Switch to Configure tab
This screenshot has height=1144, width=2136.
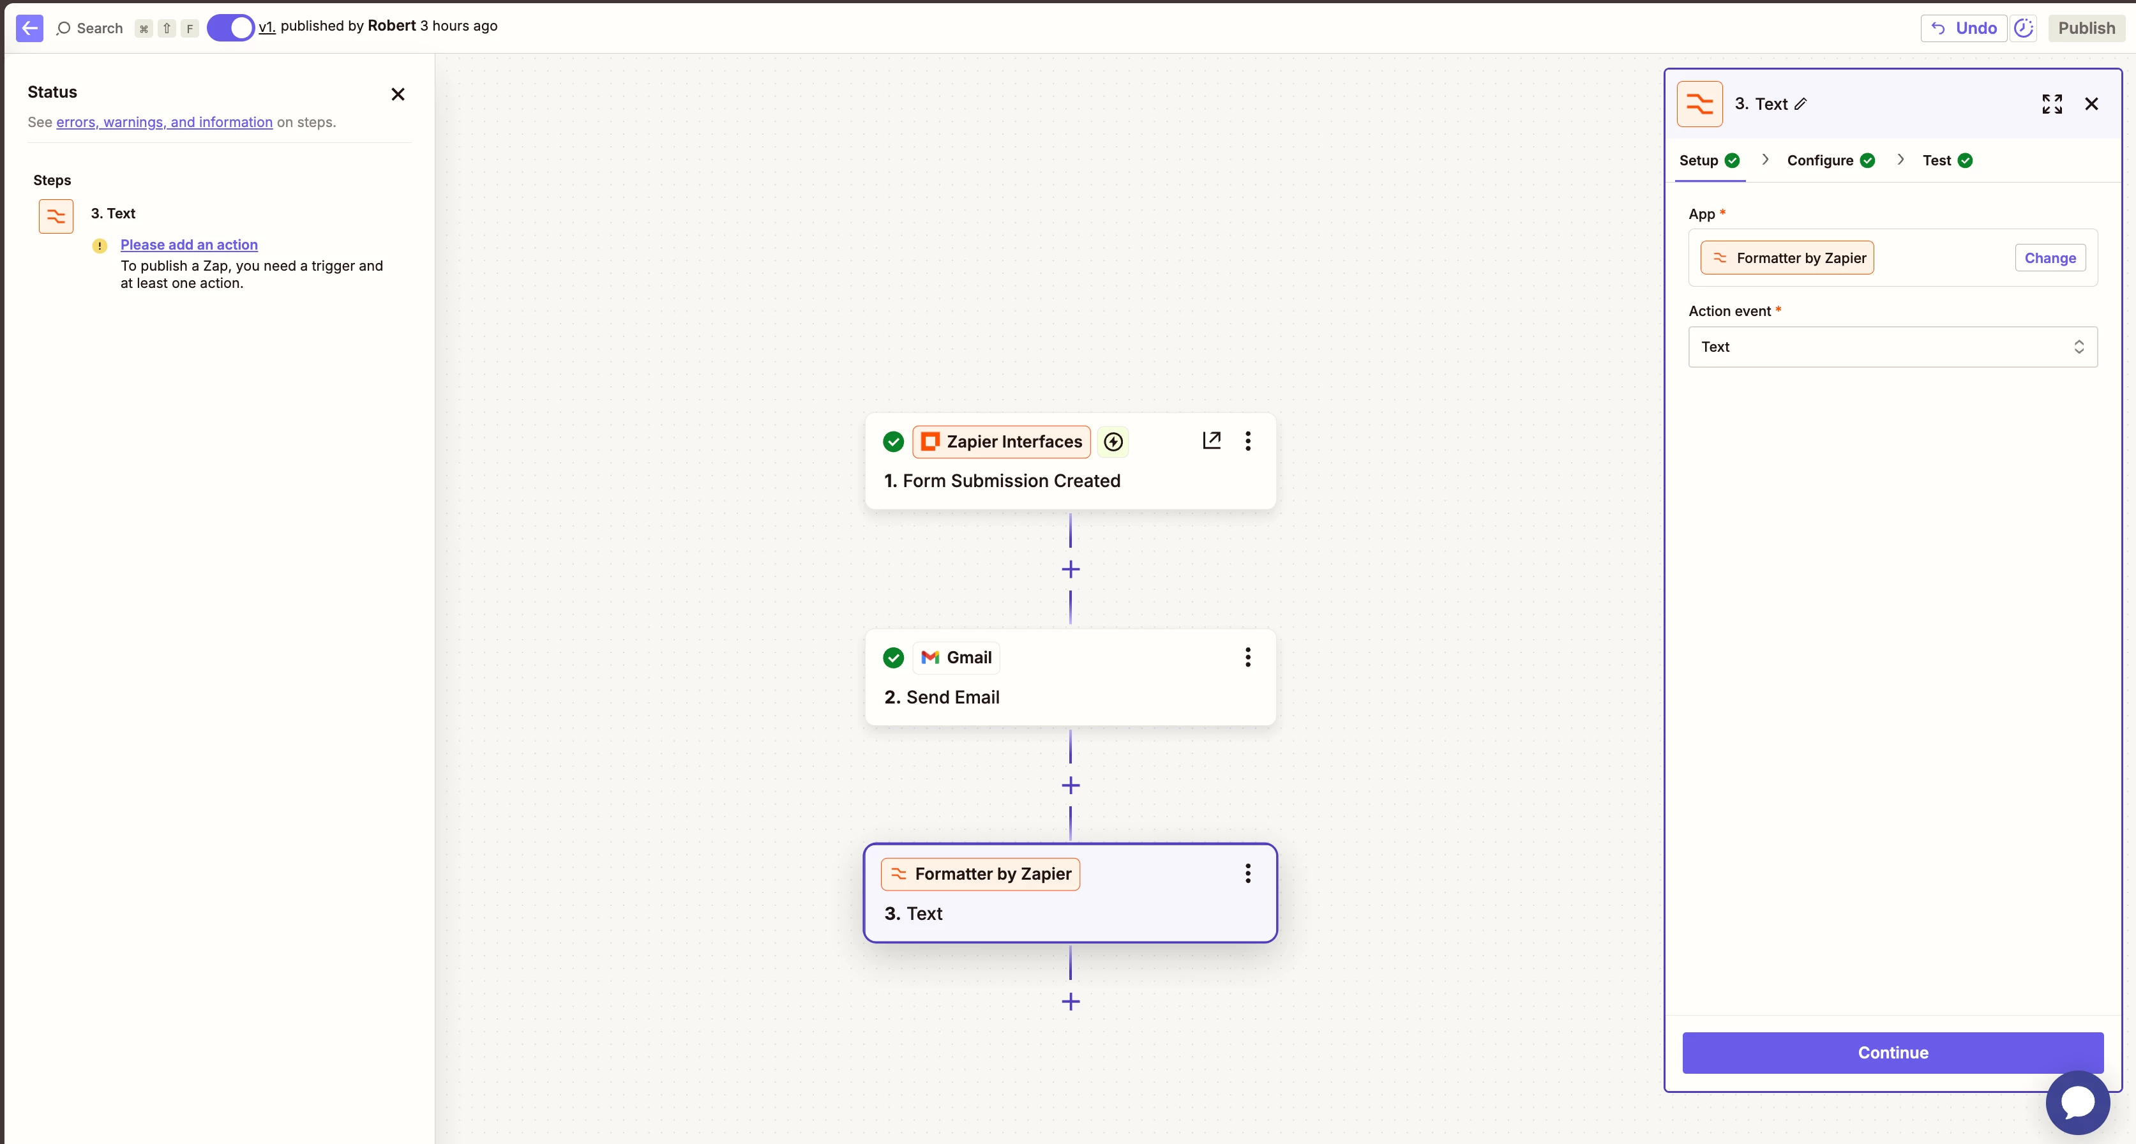click(1830, 161)
